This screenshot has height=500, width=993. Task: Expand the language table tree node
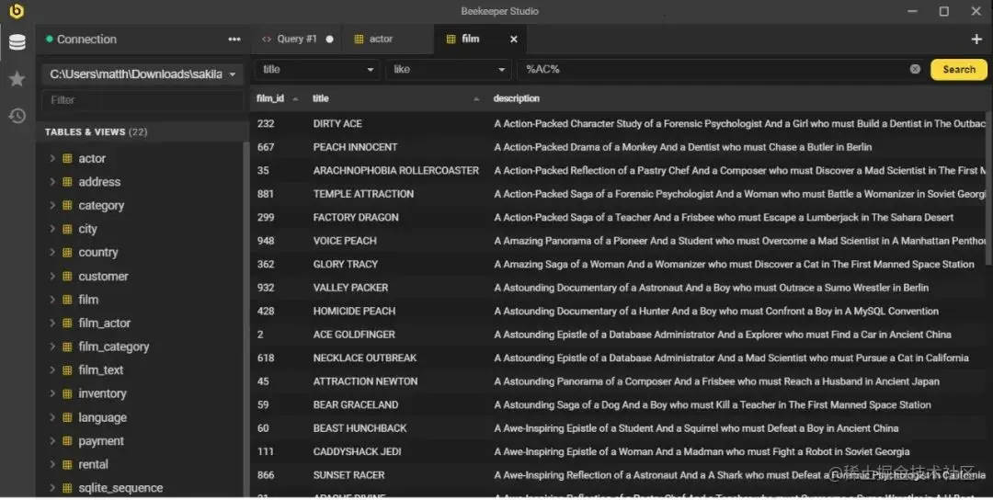tap(51, 417)
